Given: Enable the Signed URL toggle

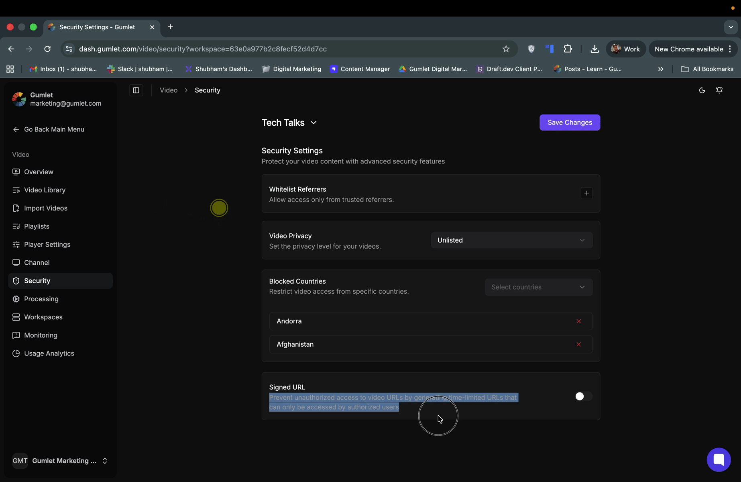Looking at the screenshot, I should (583, 396).
